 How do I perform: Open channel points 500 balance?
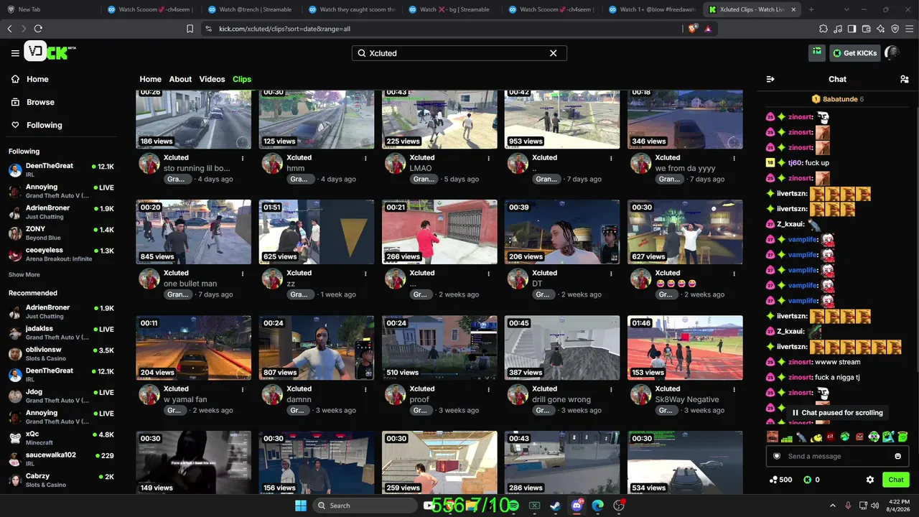[780, 480]
